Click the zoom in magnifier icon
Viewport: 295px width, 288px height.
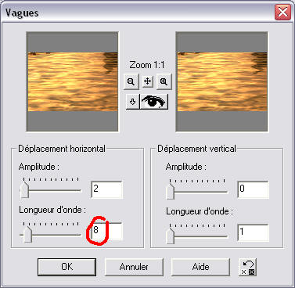pos(164,81)
